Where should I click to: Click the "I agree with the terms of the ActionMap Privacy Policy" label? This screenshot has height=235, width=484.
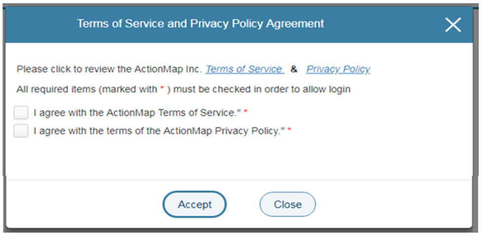(159, 131)
